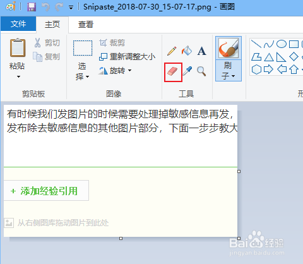The image size is (303, 264).
Task: Open the Quick Access Toolbar customize dropdown
Action: pyautogui.click(x=71, y=8)
